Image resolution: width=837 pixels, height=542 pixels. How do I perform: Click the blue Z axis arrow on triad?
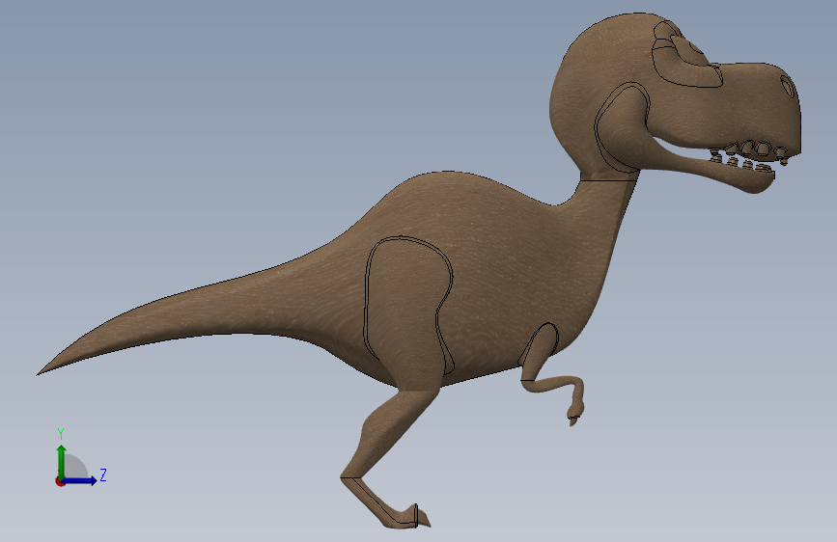click(x=80, y=480)
